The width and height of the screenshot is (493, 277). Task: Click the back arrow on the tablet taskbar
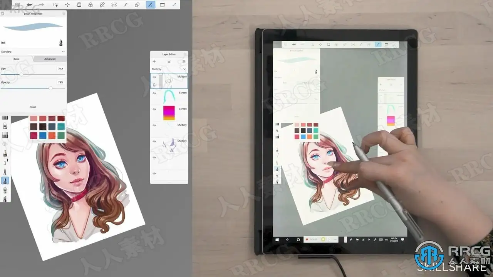tap(288, 240)
